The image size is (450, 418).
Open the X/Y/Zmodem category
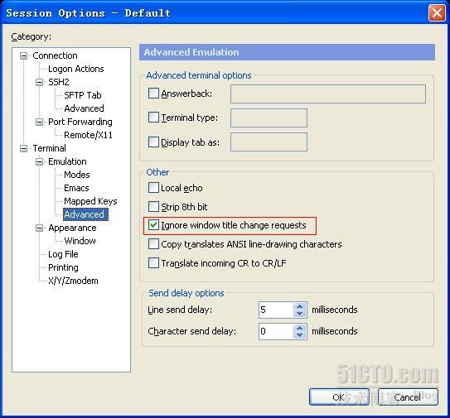click(x=73, y=281)
